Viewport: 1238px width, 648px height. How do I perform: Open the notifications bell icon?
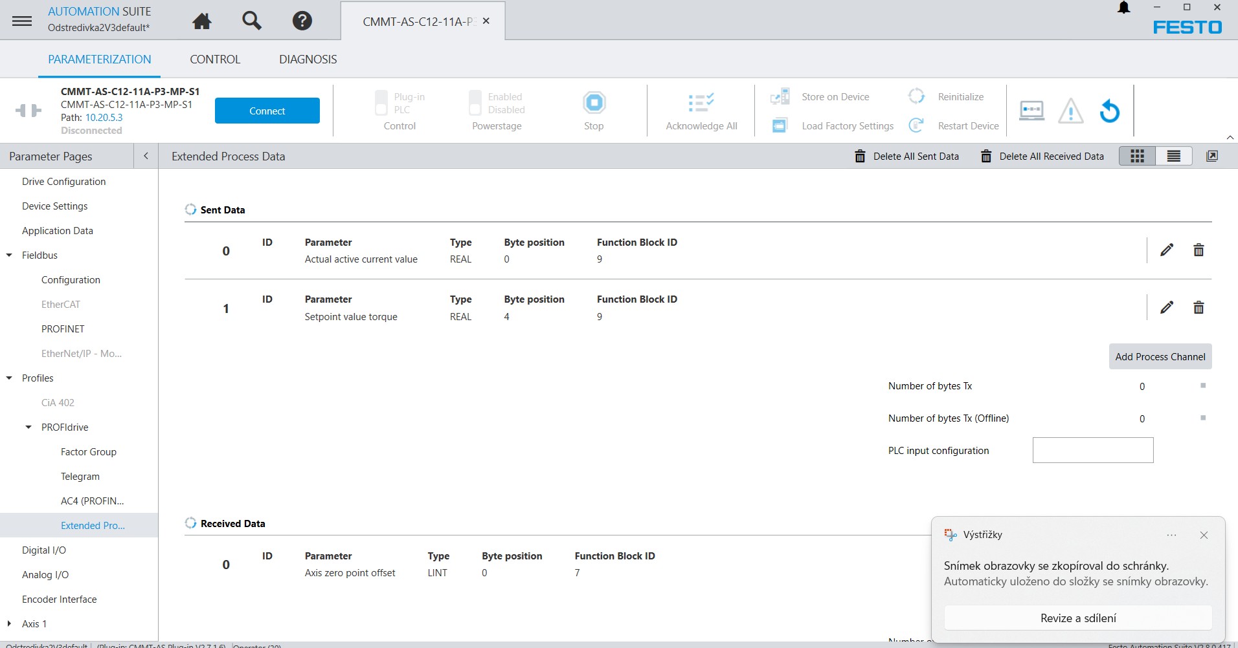(1124, 8)
